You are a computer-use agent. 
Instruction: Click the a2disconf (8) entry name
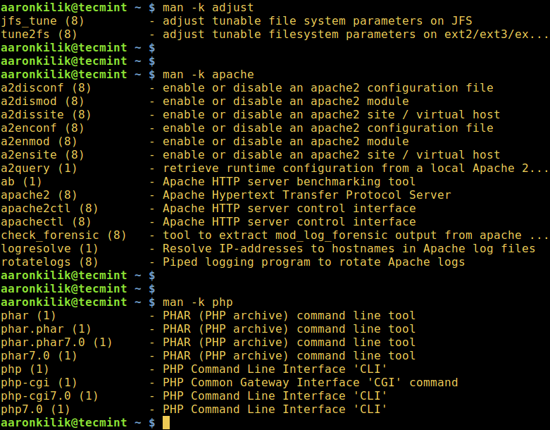click(x=46, y=87)
